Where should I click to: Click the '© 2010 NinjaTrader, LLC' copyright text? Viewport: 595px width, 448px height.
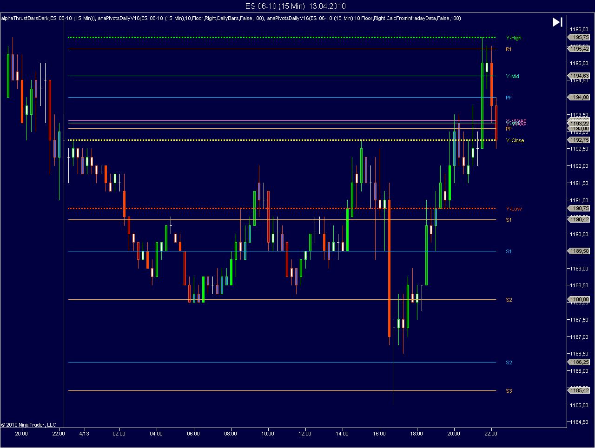pyautogui.click(x=28, y=425)
